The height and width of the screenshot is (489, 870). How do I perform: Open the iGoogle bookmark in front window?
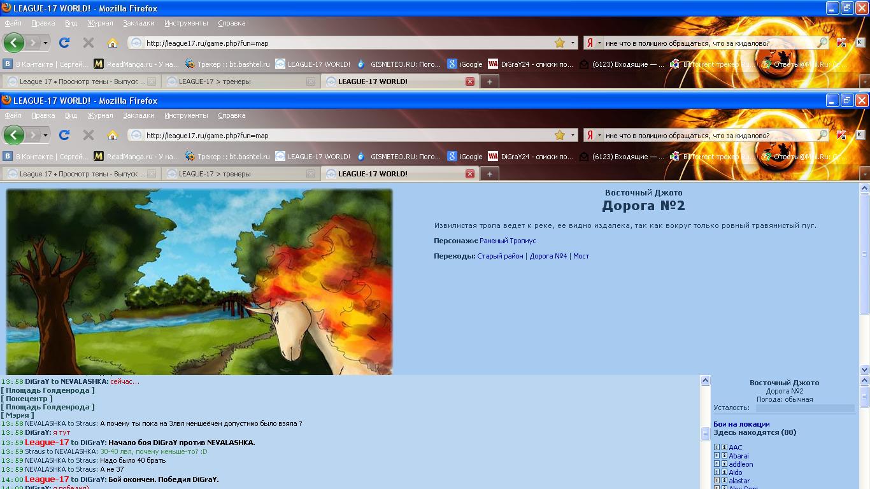465,157
